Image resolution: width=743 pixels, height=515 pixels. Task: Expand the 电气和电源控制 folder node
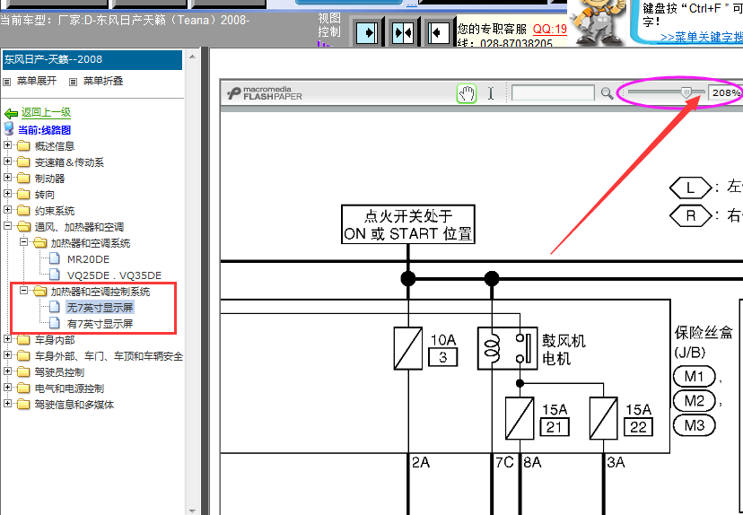click(7, 387)
